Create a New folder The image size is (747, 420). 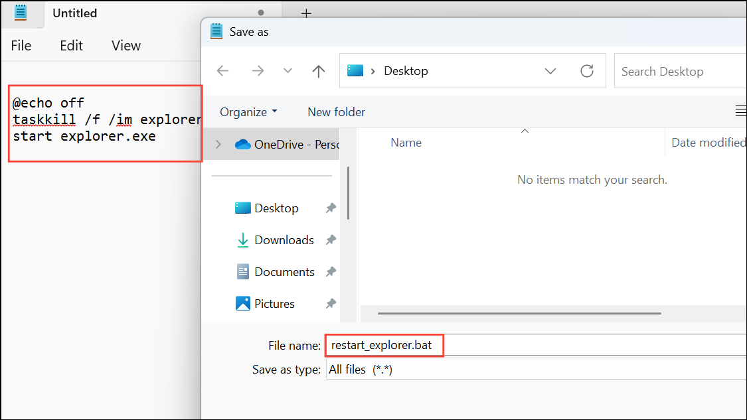click(336, 111)
